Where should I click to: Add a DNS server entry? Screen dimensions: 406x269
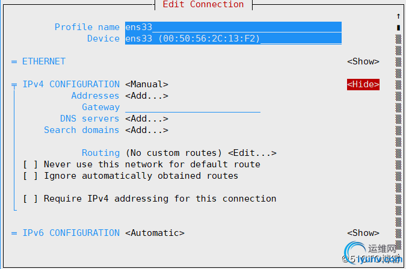[x=147, y=119]
